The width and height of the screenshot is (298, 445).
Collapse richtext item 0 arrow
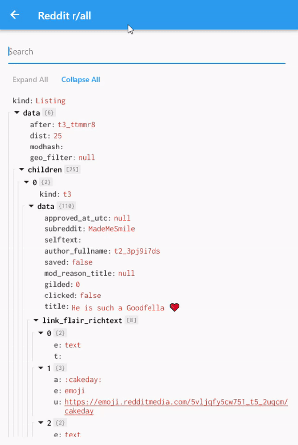pyautogui.click(x=41, y=333)
